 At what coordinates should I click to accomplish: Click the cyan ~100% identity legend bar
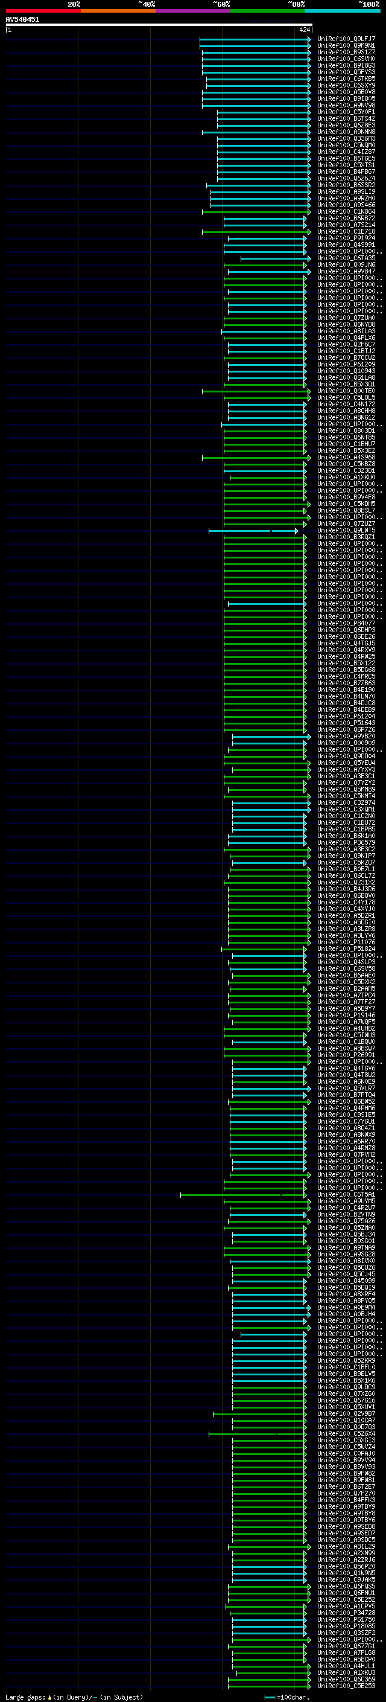pos(343,11)
